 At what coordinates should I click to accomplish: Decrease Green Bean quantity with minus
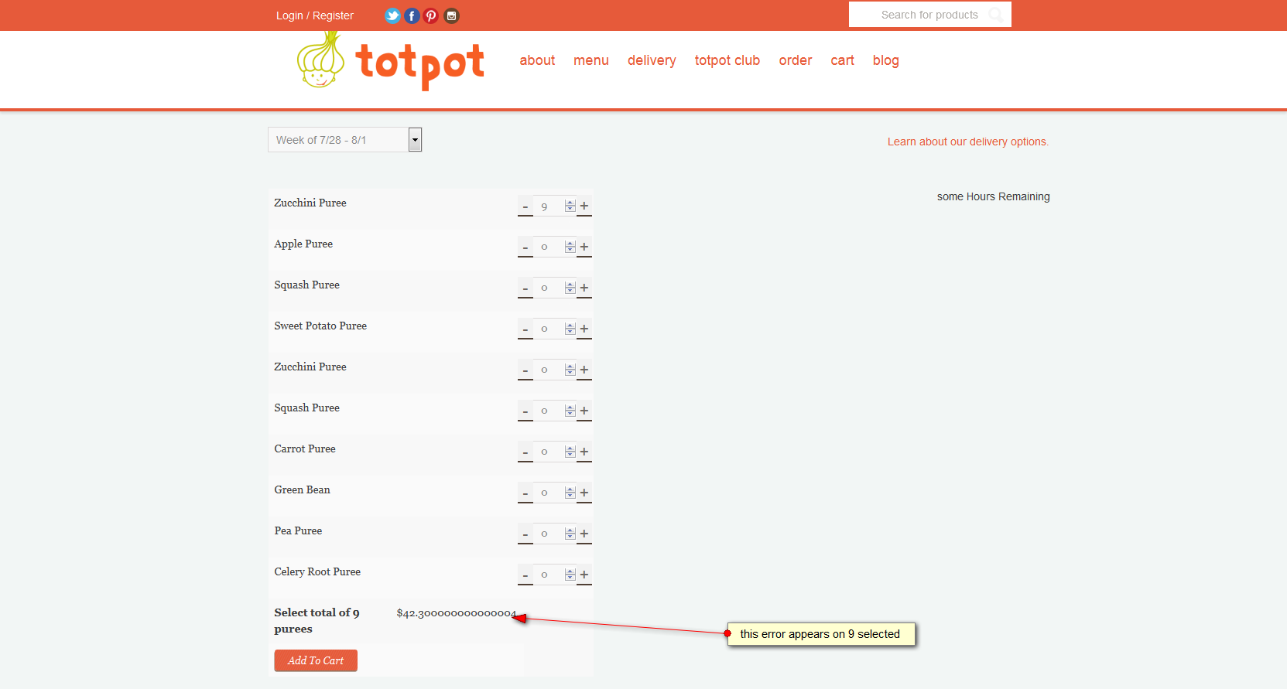point(525,493)
